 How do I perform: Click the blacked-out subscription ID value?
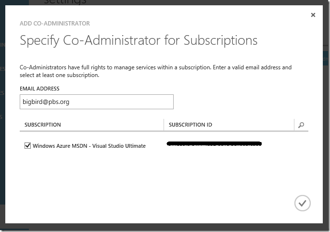[214, 144]
